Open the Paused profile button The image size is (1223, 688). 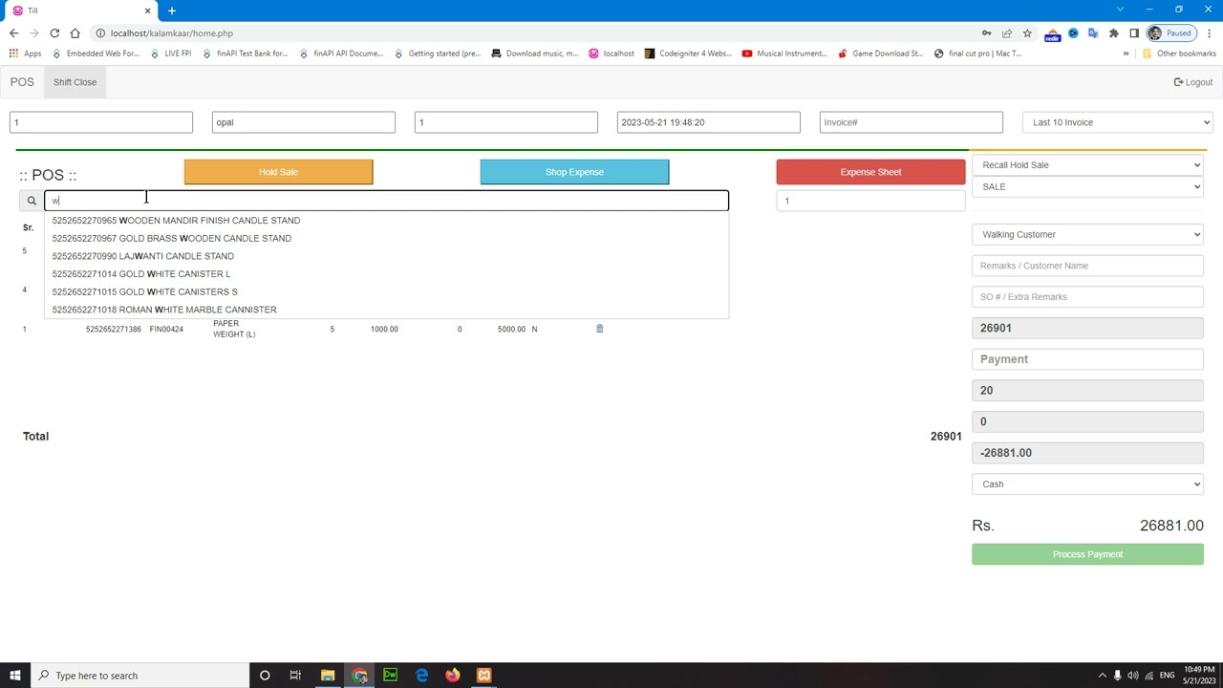point(1170,33)
